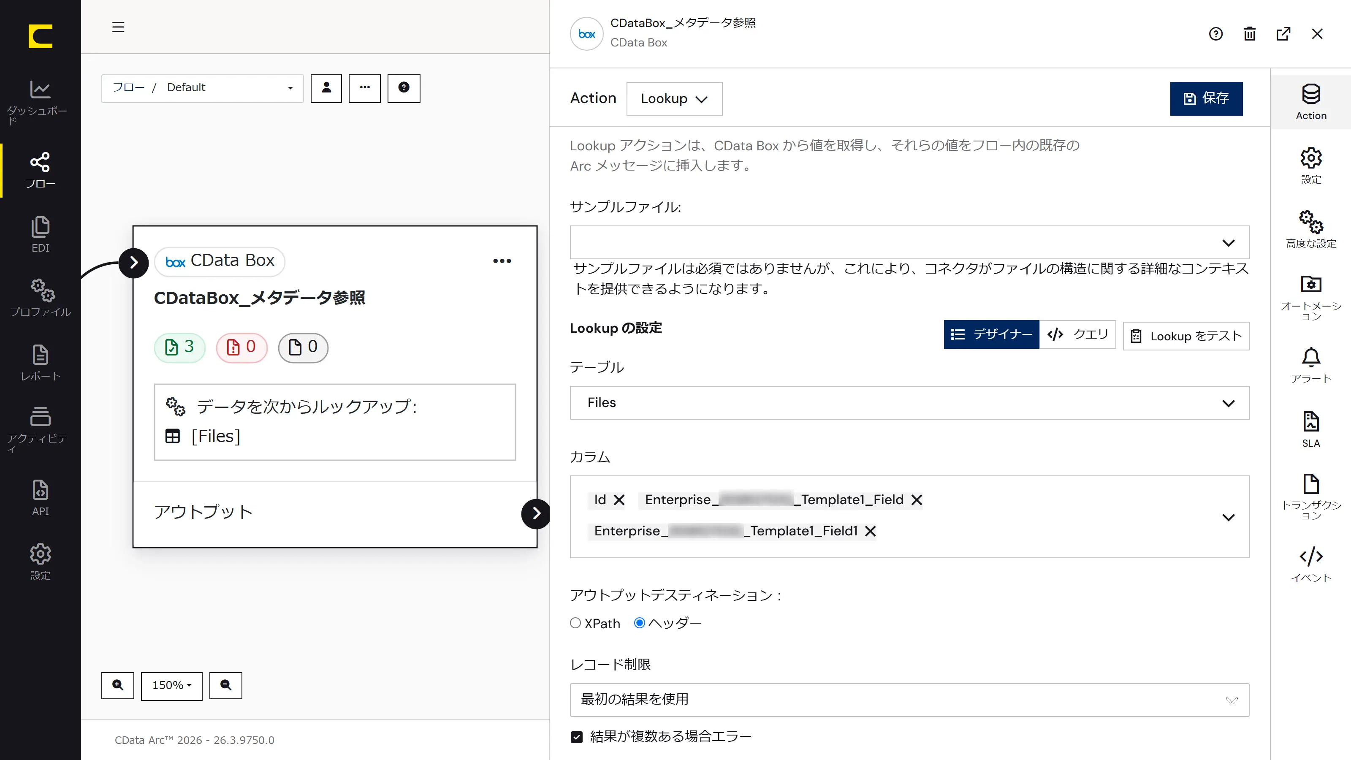Switch Lookup settings to クエリ view

pyautogui.click(x=1078, y=334)
